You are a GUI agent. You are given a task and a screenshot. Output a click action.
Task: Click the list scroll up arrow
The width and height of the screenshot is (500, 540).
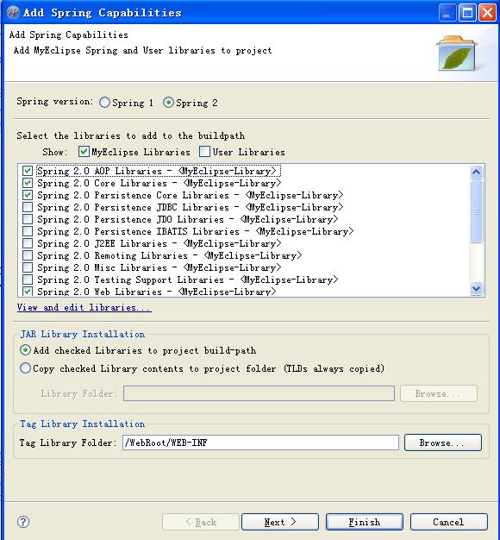(476, 172)
